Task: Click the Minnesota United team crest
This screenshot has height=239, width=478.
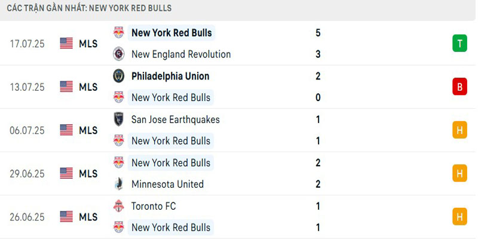Action: (x=118, y=184)
